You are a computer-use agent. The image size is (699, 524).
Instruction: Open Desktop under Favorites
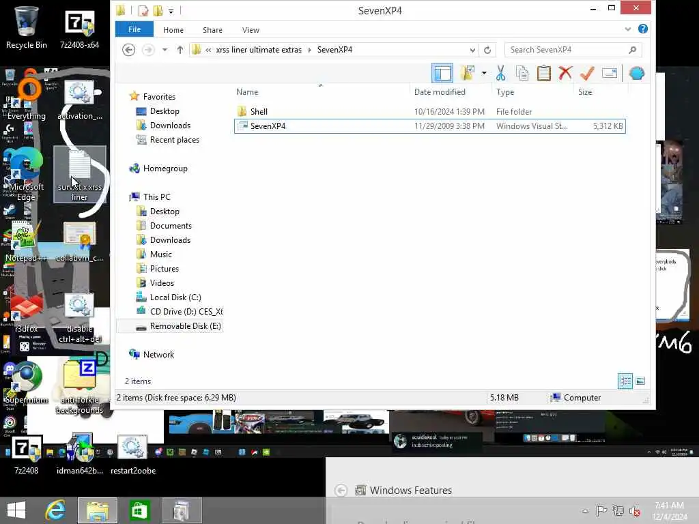158,111
